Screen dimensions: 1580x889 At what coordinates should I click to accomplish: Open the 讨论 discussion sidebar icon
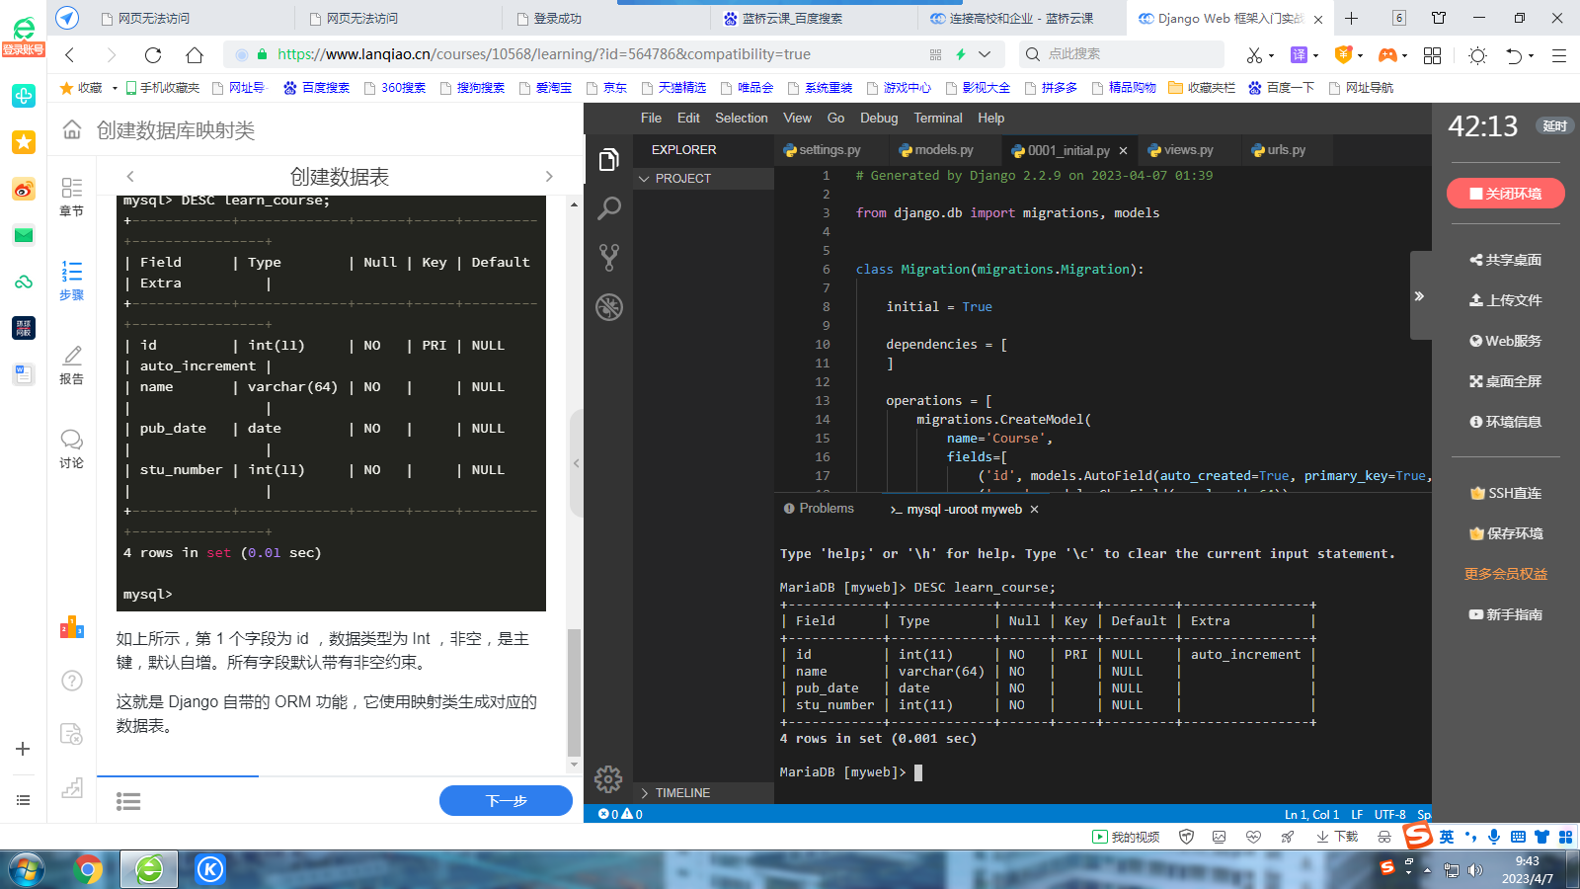pos(71,448)
